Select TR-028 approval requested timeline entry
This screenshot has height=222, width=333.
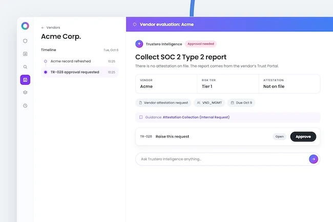pyautogui.click(x=79, y=72)
